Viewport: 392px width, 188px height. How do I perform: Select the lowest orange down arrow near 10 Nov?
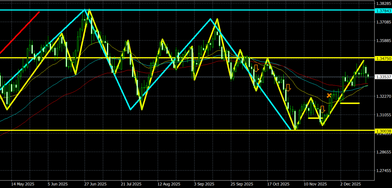pos(323,109)
